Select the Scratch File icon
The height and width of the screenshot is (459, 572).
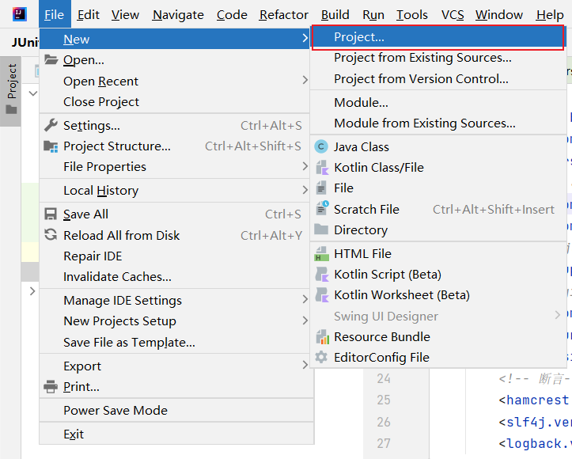[321, 209]
